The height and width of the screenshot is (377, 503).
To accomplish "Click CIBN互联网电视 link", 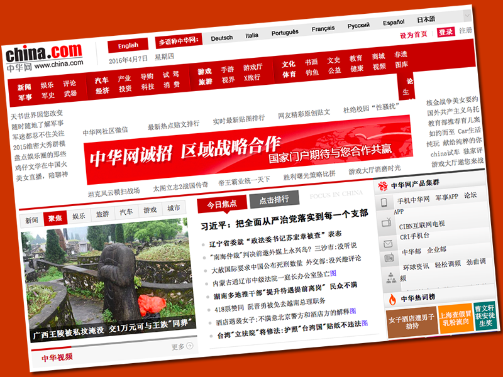I will (422, 225).
